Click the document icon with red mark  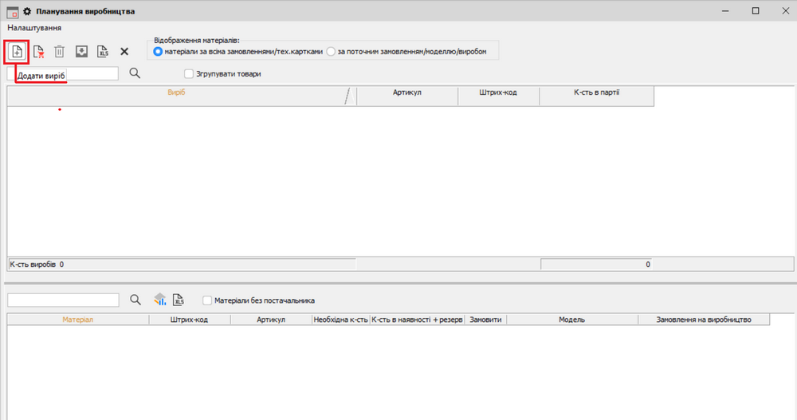point(38,51)
